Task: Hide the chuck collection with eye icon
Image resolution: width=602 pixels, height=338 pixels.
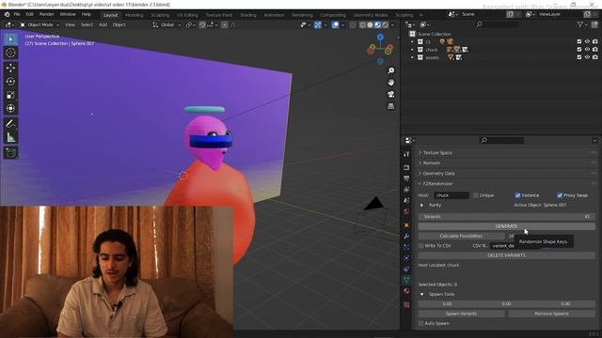Action: point(587,50)
